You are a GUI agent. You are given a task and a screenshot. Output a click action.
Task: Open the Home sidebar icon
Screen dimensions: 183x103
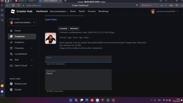11,31
